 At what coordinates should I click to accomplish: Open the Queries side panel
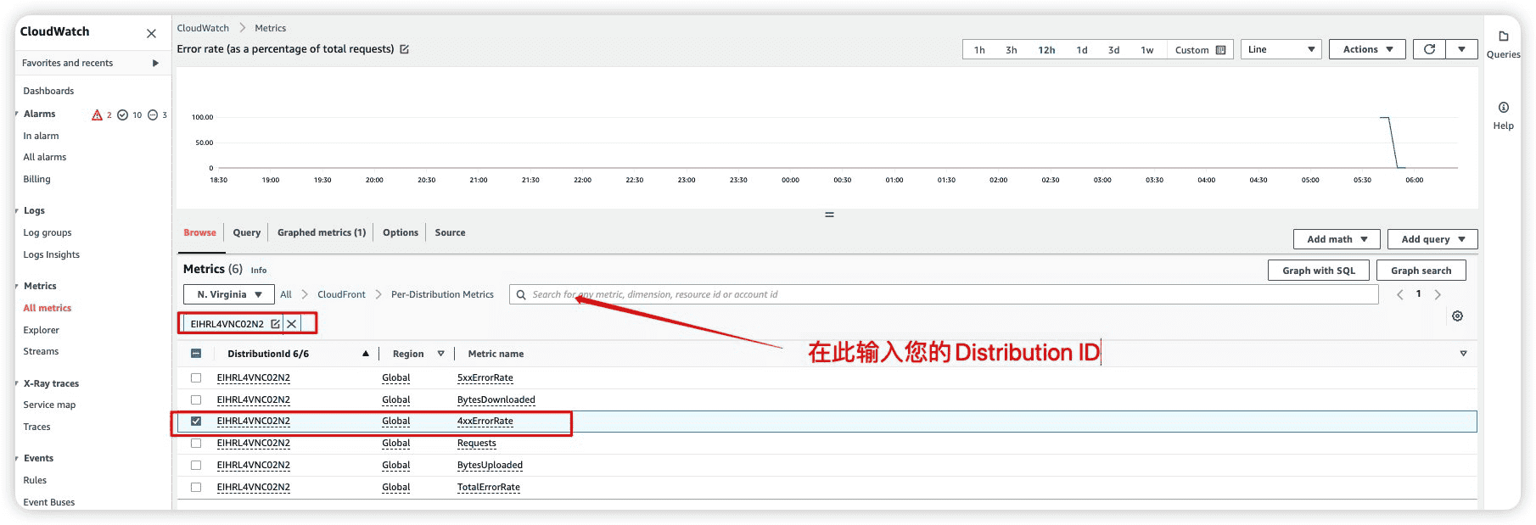point(1503,44)
